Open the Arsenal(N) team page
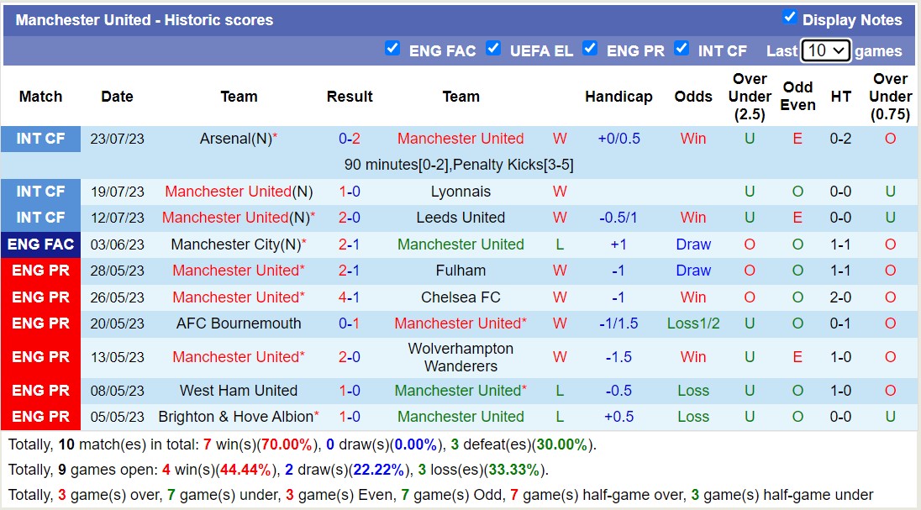This screenshot has height=510, width=921. click(239, 139)
